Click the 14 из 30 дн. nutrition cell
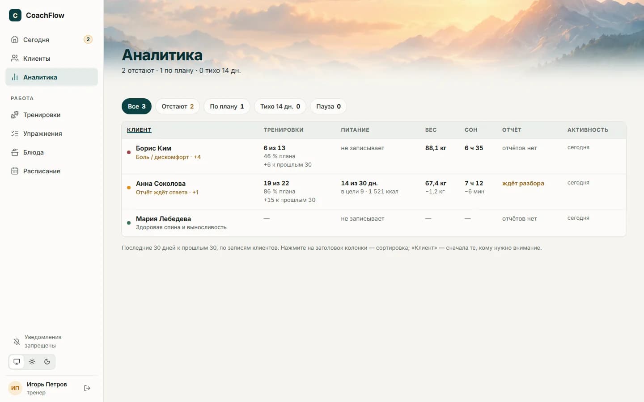This screenshot has width=644, height=402. pos(359,183)
